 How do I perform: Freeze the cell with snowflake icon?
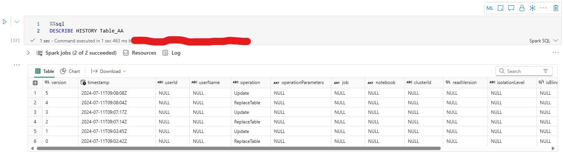click(x=532, y=8)
